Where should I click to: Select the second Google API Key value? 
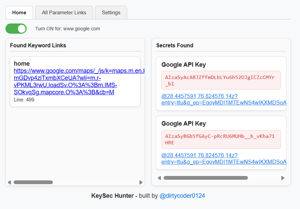point(221,139)
